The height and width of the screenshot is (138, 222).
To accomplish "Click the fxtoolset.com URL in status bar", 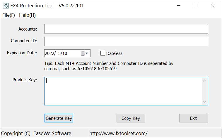I will pyautogui.click(x=118, y=133).
